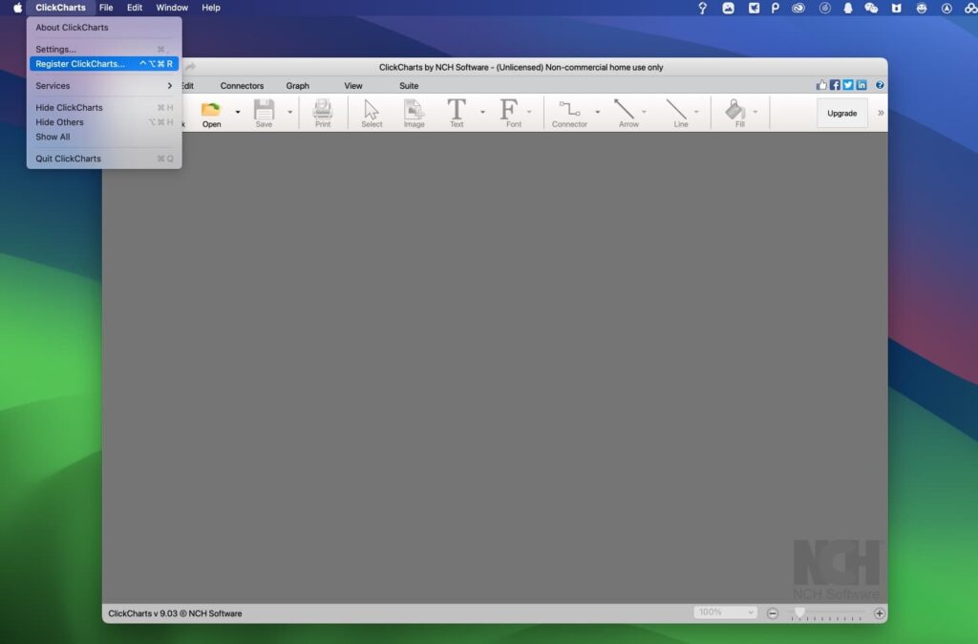Click the Open folder icon in toolbar

[211, 110]
